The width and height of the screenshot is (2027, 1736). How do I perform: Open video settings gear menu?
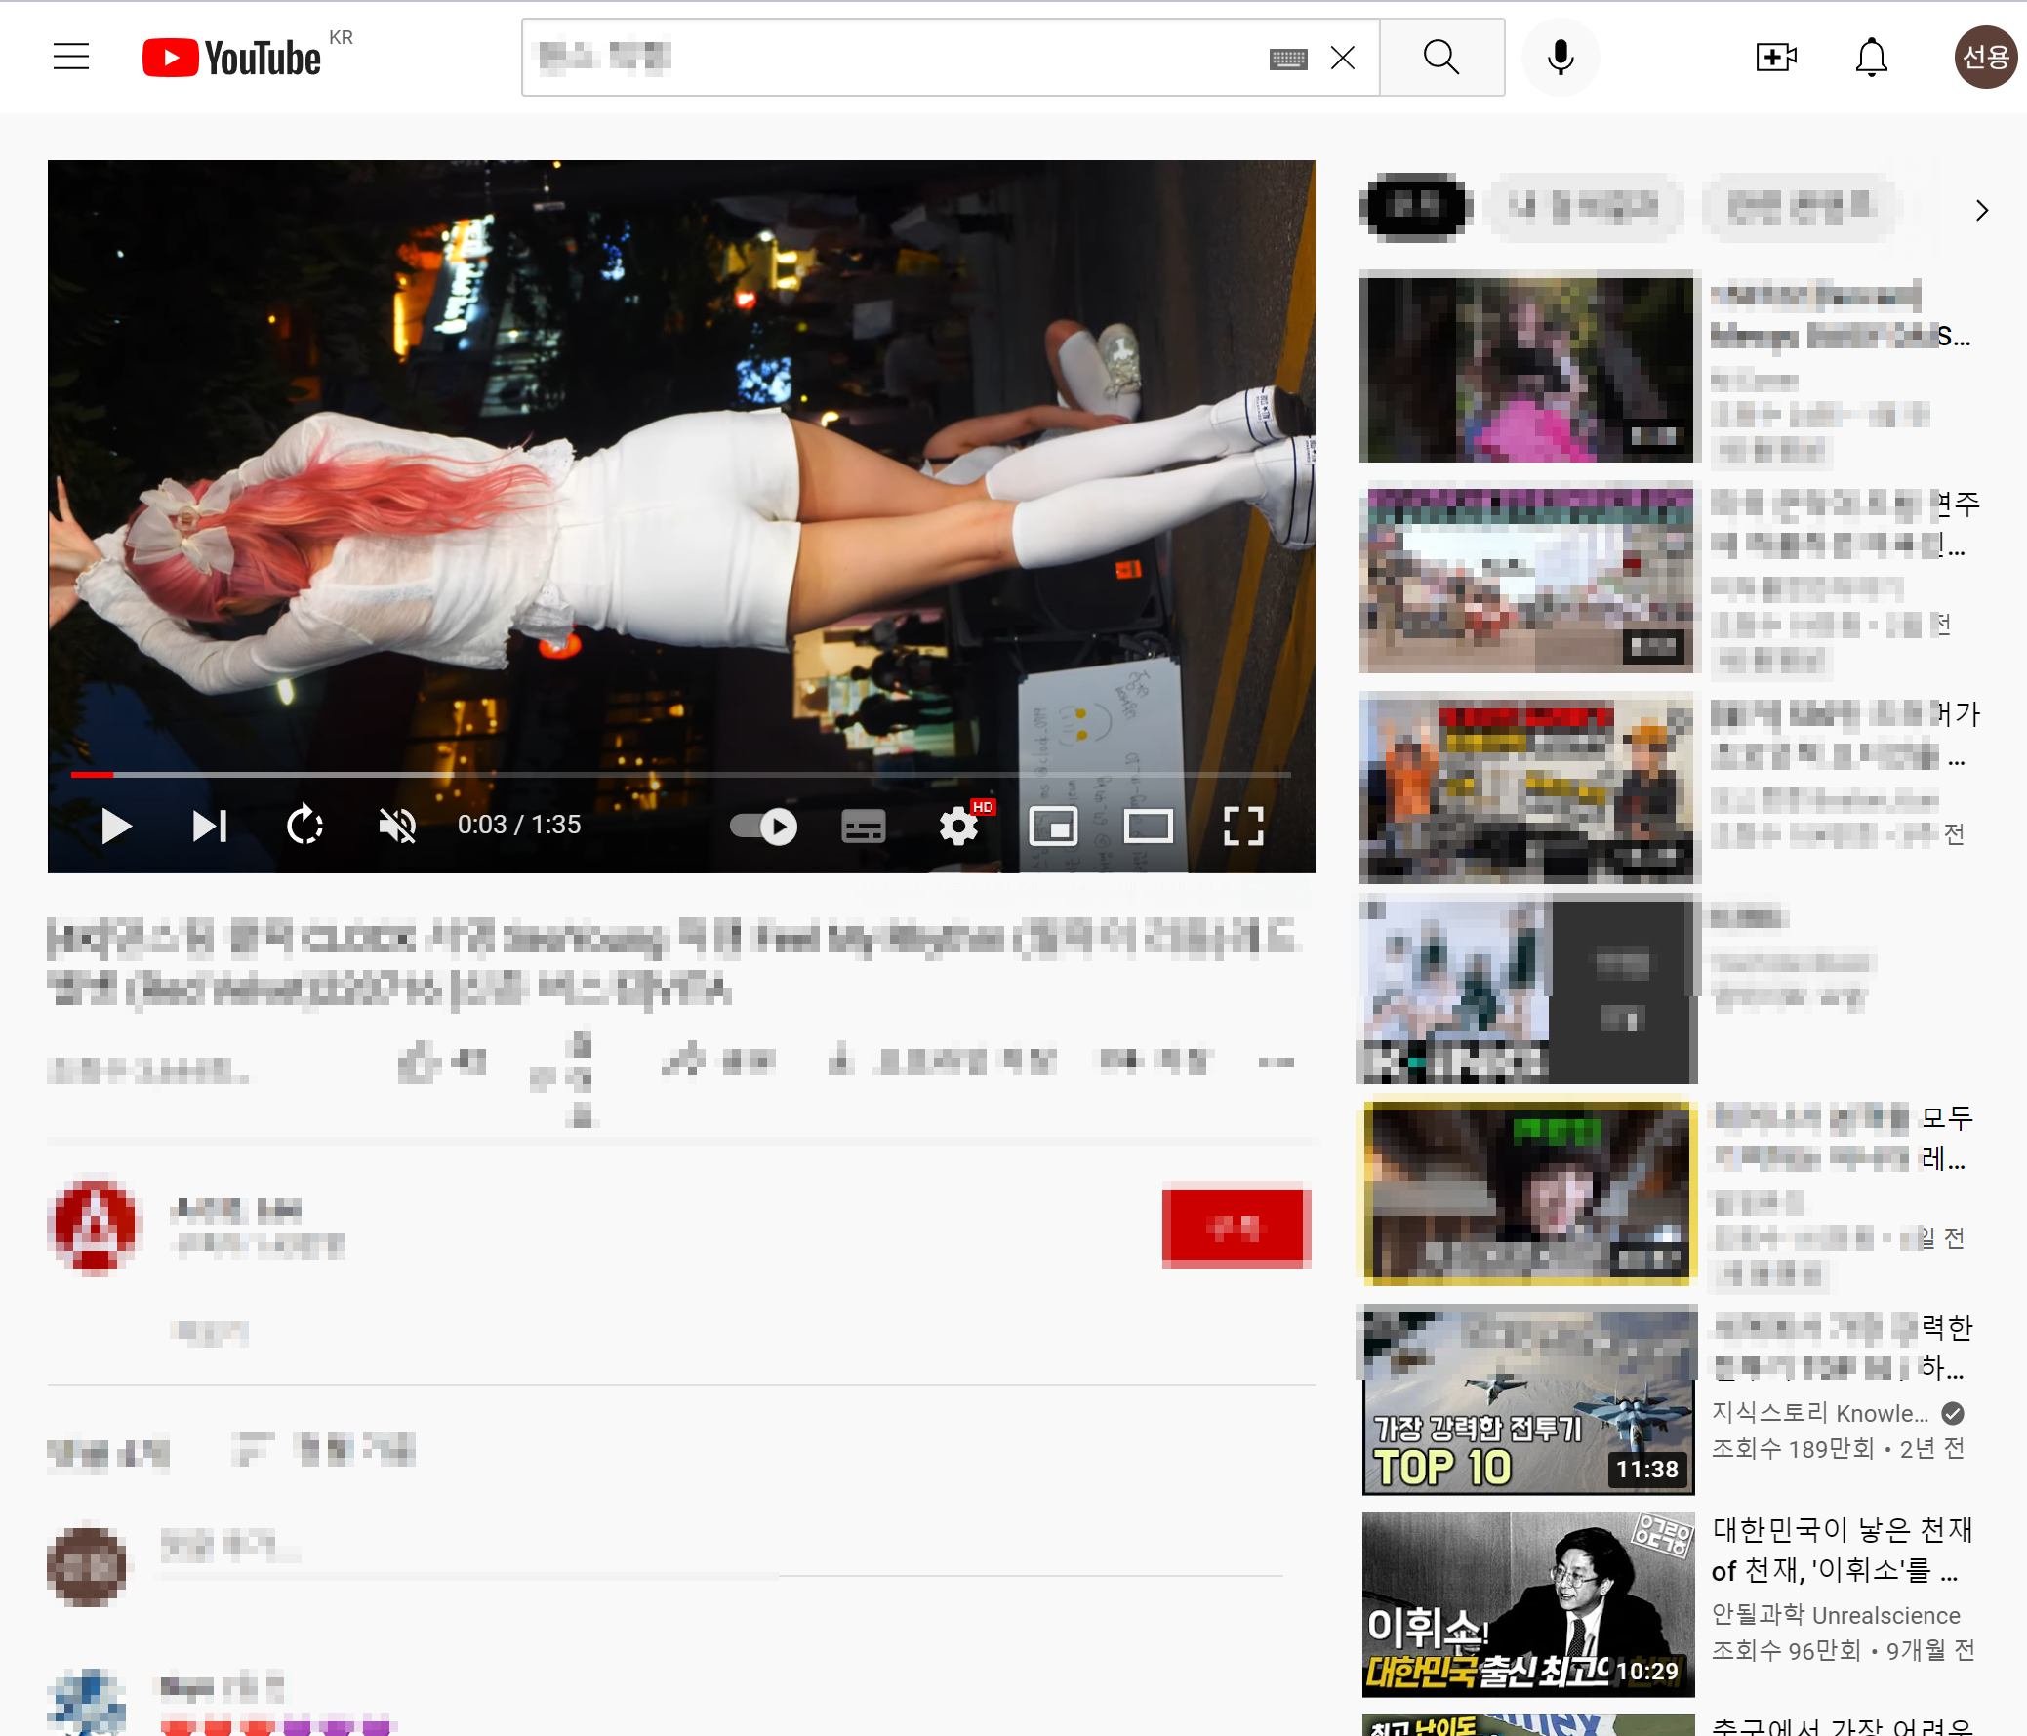click(x=957, y=826)
